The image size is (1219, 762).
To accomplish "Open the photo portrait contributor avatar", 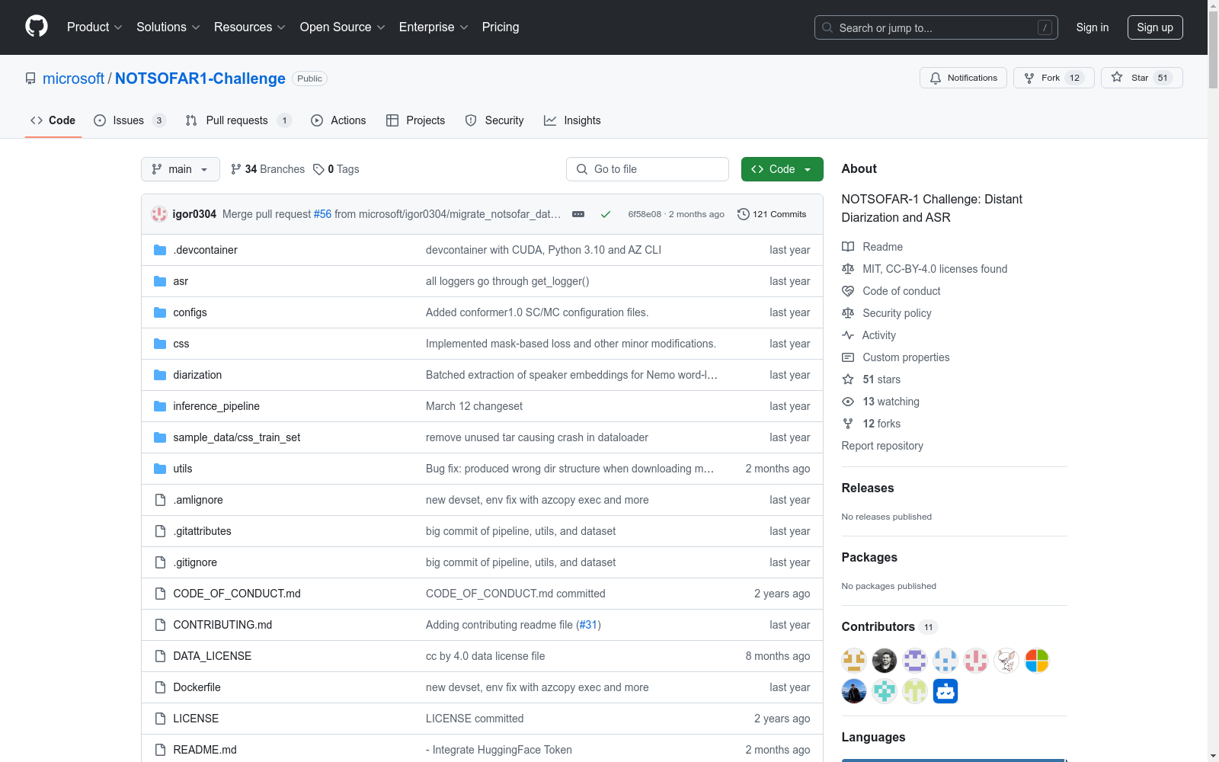I will point(885,661).
